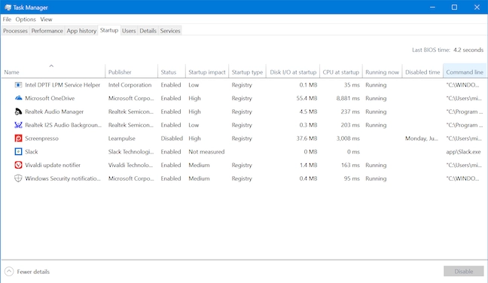
Task: Open the Options menu
Action: (26, 20)
